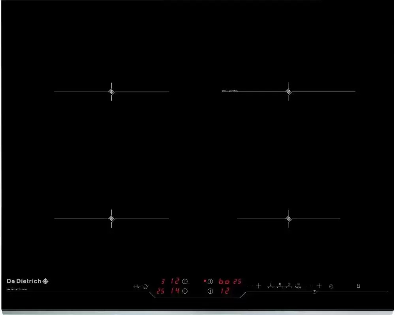
Task: Increase timer with the plus key
Action: [319, 286]
